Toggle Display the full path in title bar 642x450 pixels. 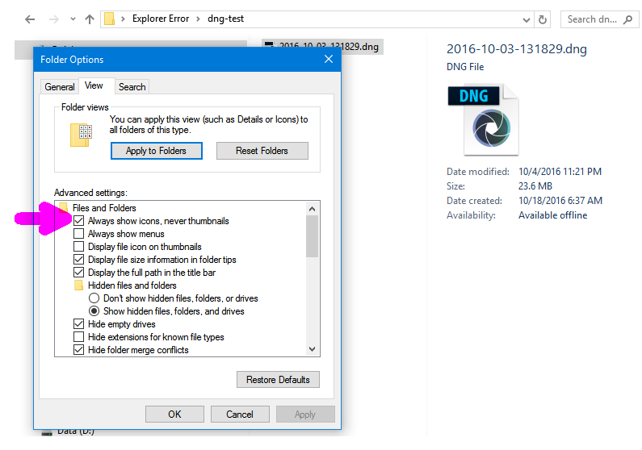78,273
